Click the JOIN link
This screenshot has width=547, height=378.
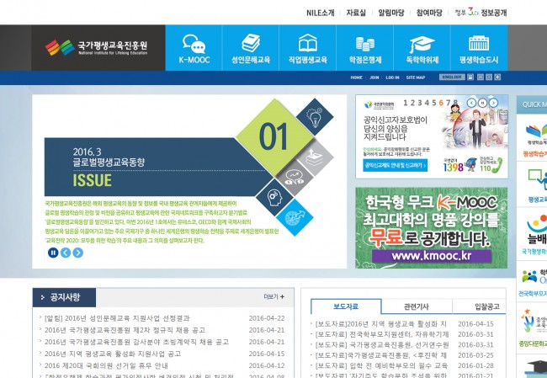click(x=374, y=77)
